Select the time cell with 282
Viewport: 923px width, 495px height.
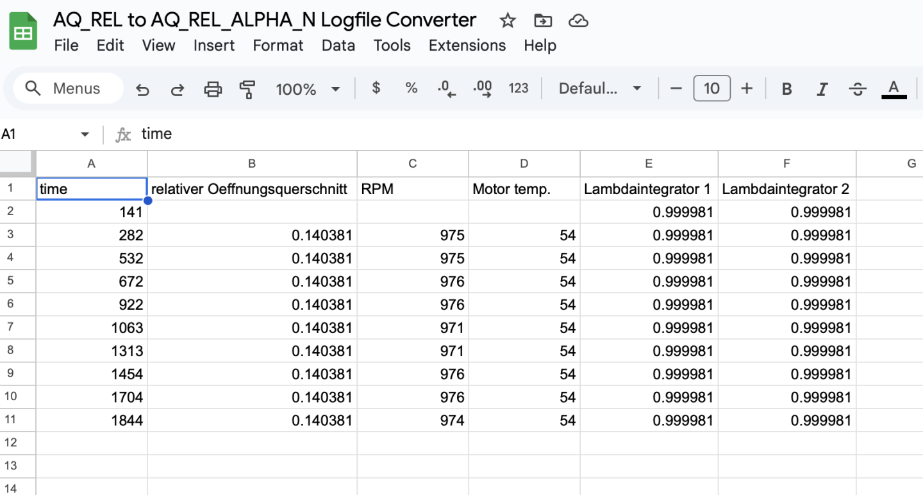coord(92,235)
